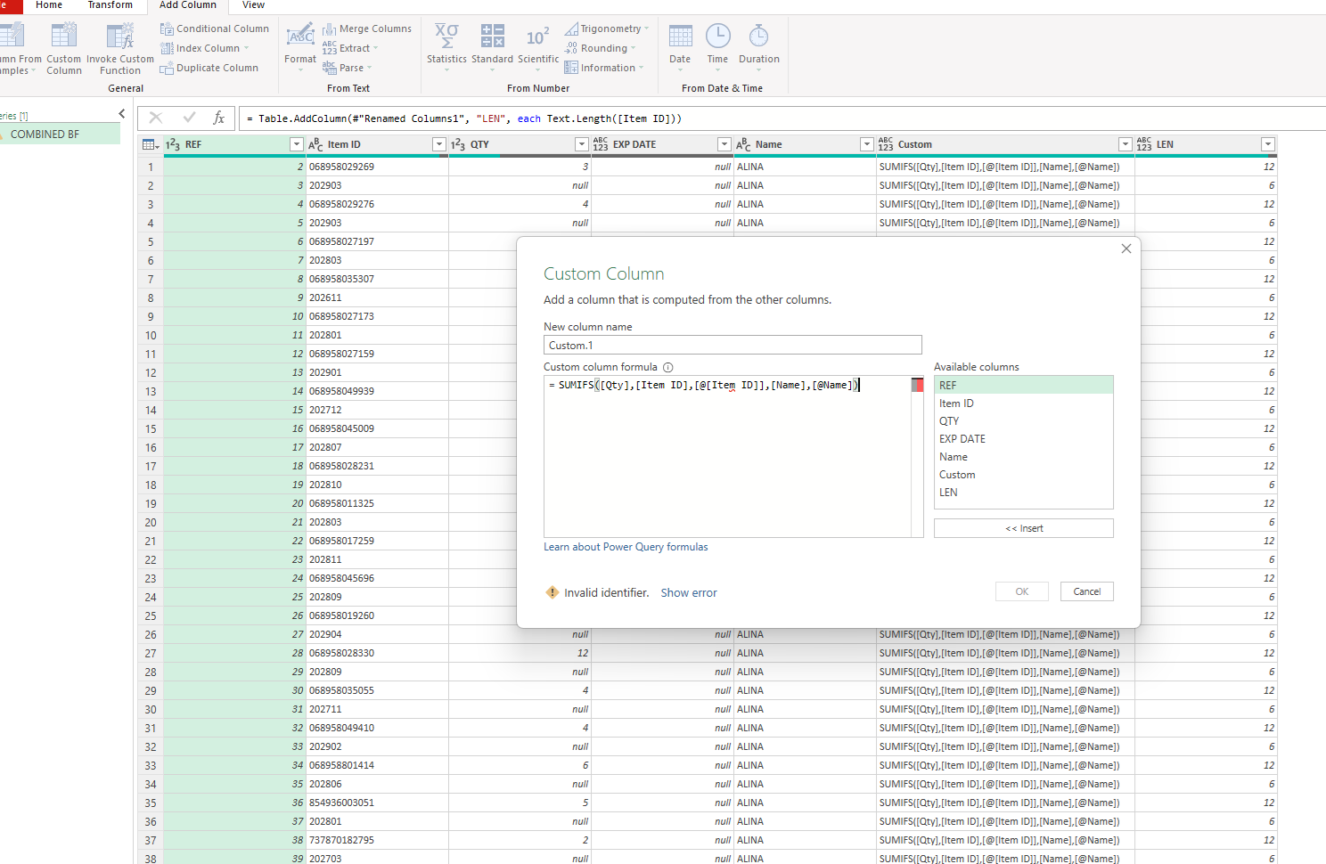Close the Custom Column dialog
Viewport: 1326px width, 864px height.
[1126, 249]
